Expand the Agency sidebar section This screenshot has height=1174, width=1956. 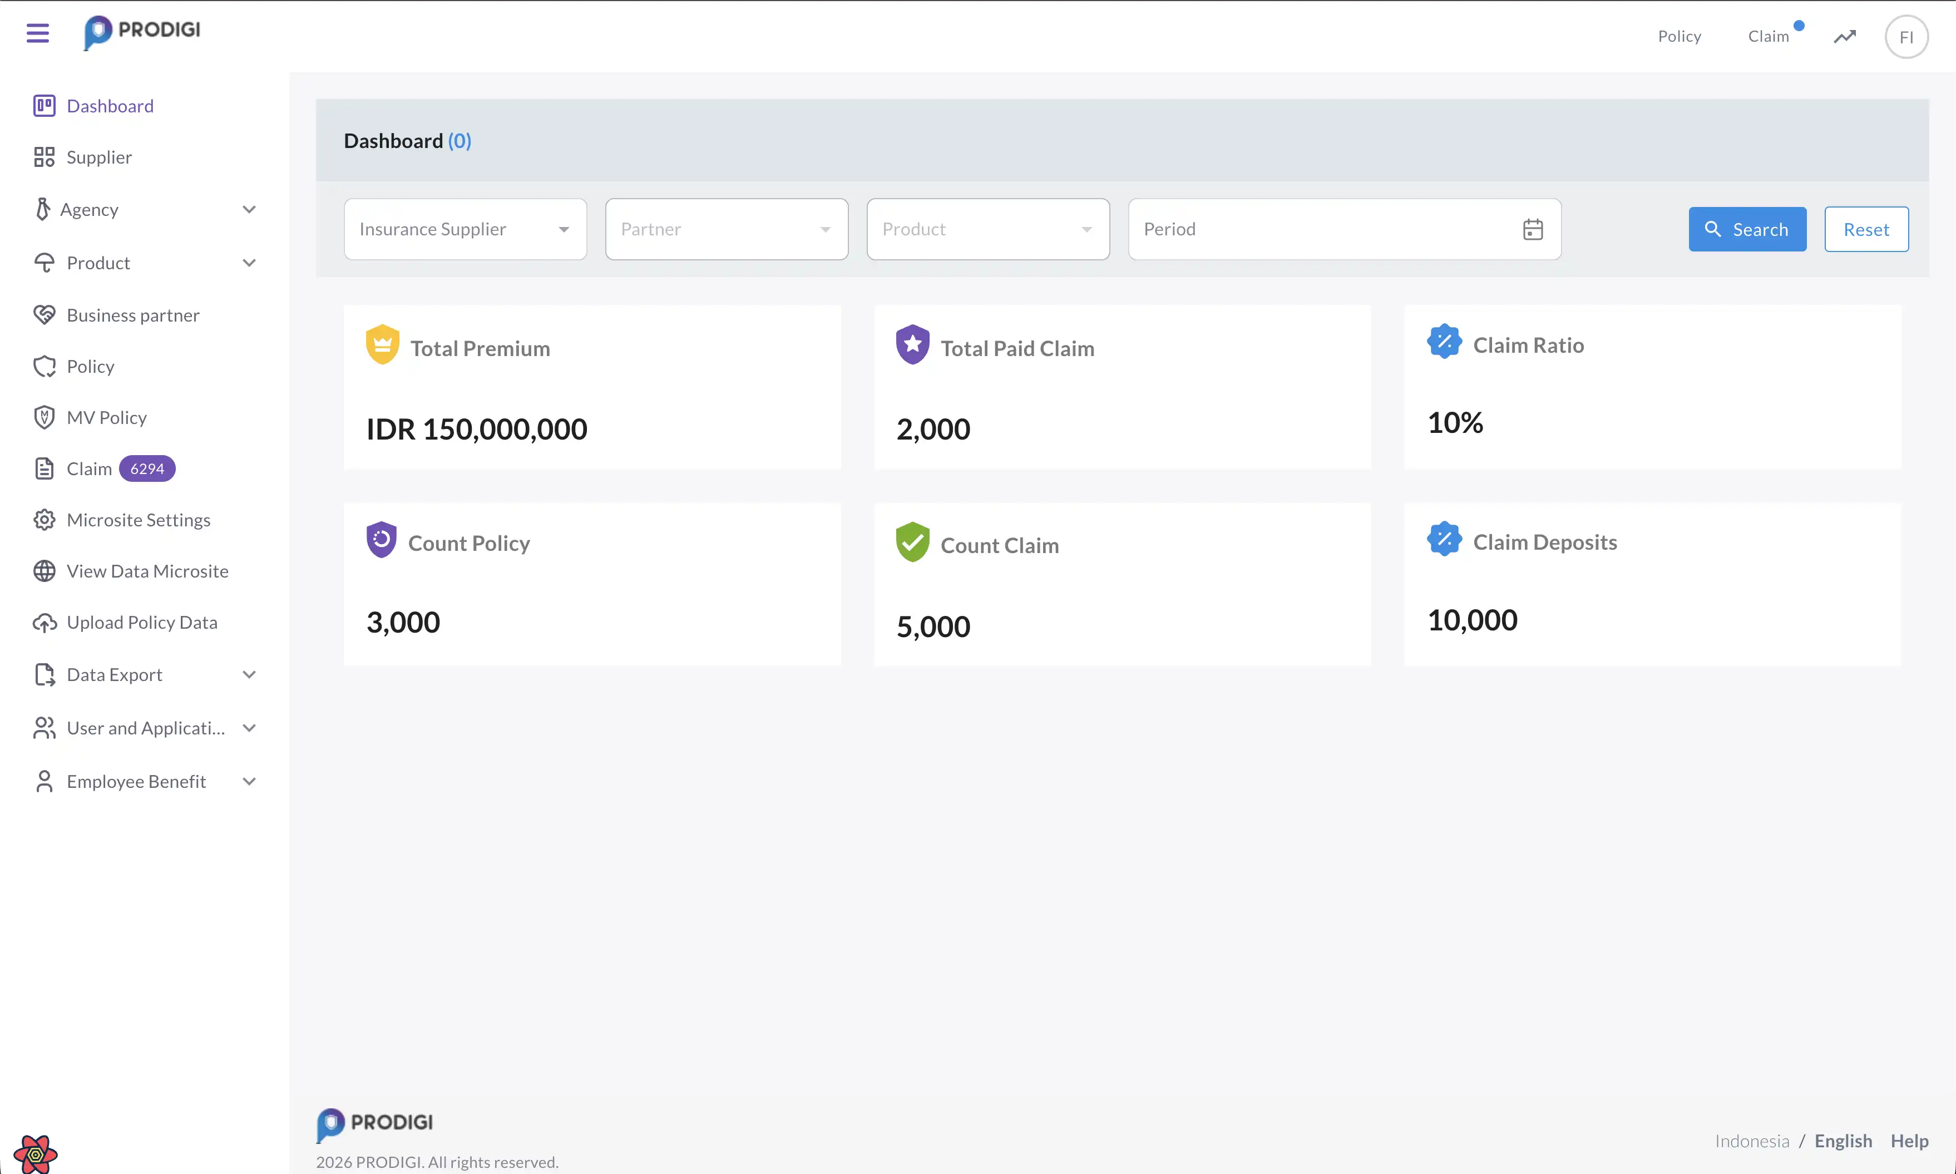click(x=248, y=209)
